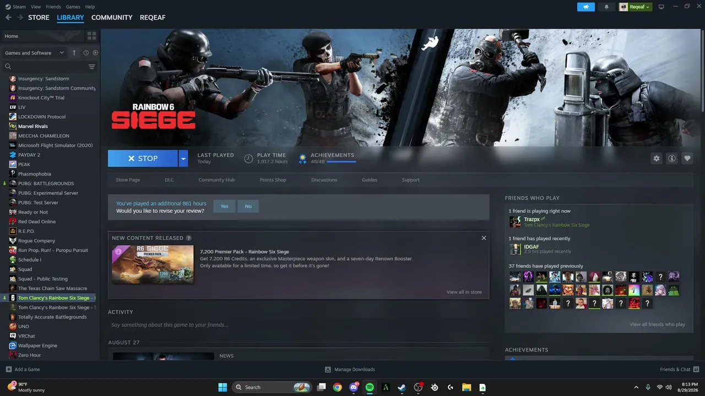Click the Trazpx friend avatar
This screenshot has height=396, width=705.
coord(515,222)
